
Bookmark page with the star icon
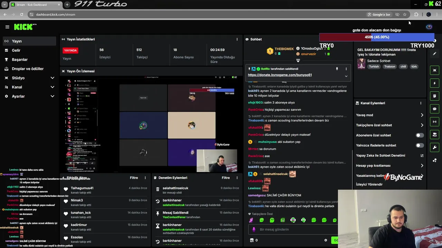pos(405,14)
